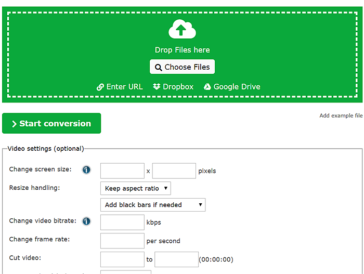Click the chain link icon beside Enter URL
The image size is (364, 274).
[100, 87]
